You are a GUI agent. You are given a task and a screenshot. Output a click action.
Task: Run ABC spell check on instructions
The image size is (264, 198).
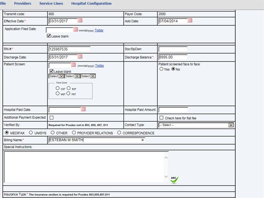(174, 180)
